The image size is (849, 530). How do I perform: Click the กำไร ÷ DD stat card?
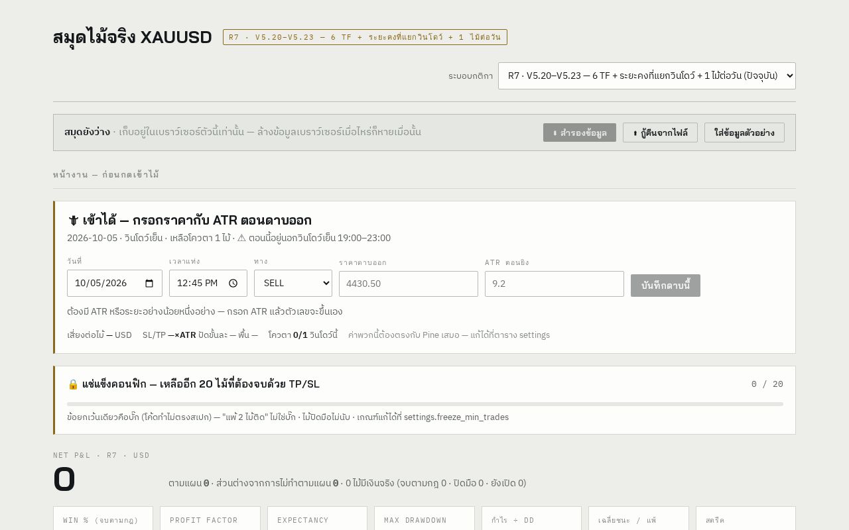click(x=531, y=518)
